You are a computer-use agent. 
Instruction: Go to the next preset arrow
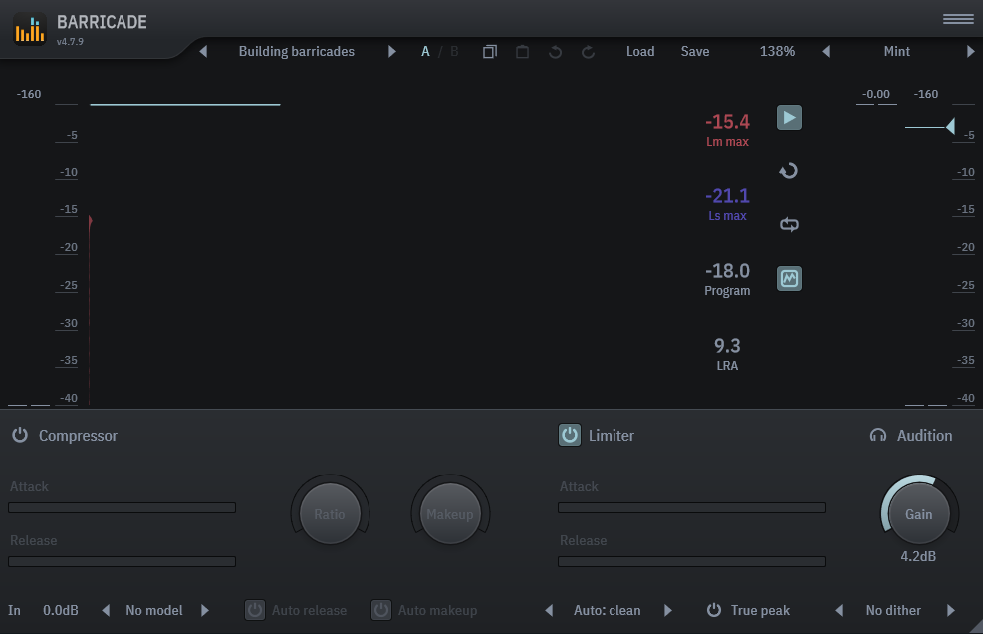coord(391,52)
